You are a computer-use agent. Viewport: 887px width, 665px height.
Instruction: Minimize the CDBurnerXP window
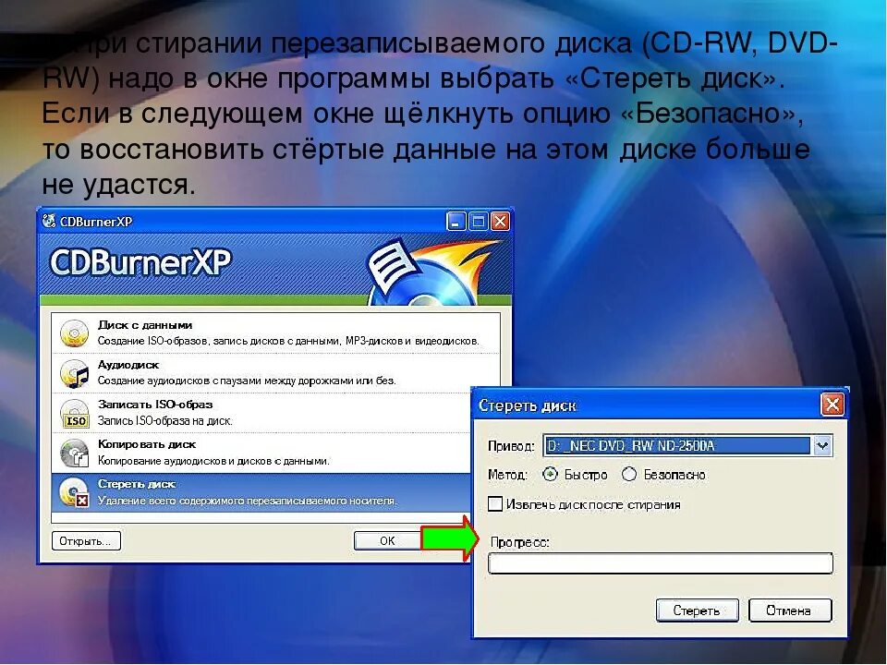(x=456, y=221)
